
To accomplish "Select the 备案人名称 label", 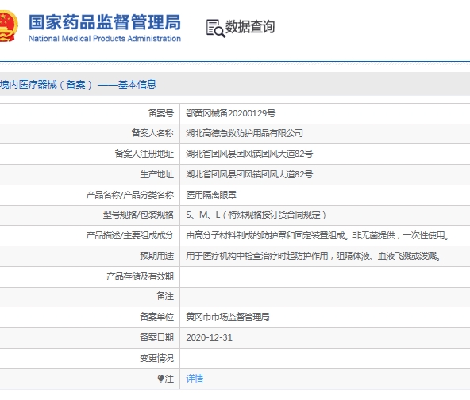I will point(152,133).
